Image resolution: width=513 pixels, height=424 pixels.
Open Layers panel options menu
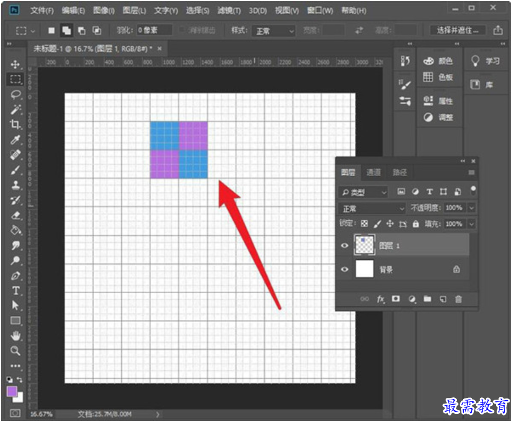point(472,173)
